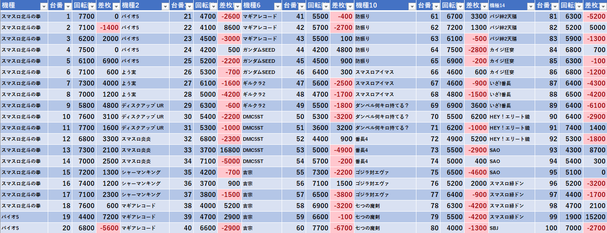Select バジ絆2天膳 cell in 台番 82 row
Screen dimensions: 607x233
coord(511,28)
